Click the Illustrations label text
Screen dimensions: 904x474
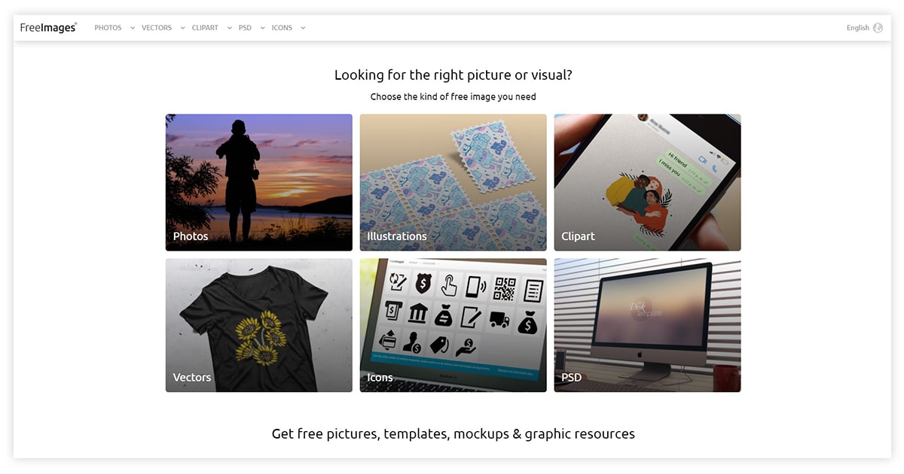[397, 236]
